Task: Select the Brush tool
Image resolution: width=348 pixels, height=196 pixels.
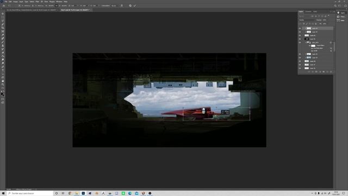Action: pos(3,42)
